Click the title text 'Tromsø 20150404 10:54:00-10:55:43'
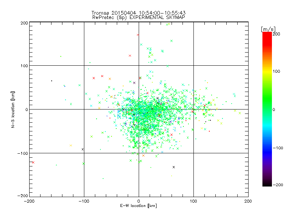 coord(138,13)
